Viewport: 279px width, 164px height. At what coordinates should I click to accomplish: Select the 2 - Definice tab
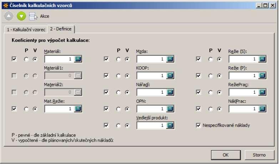click(x=61, y=29)
